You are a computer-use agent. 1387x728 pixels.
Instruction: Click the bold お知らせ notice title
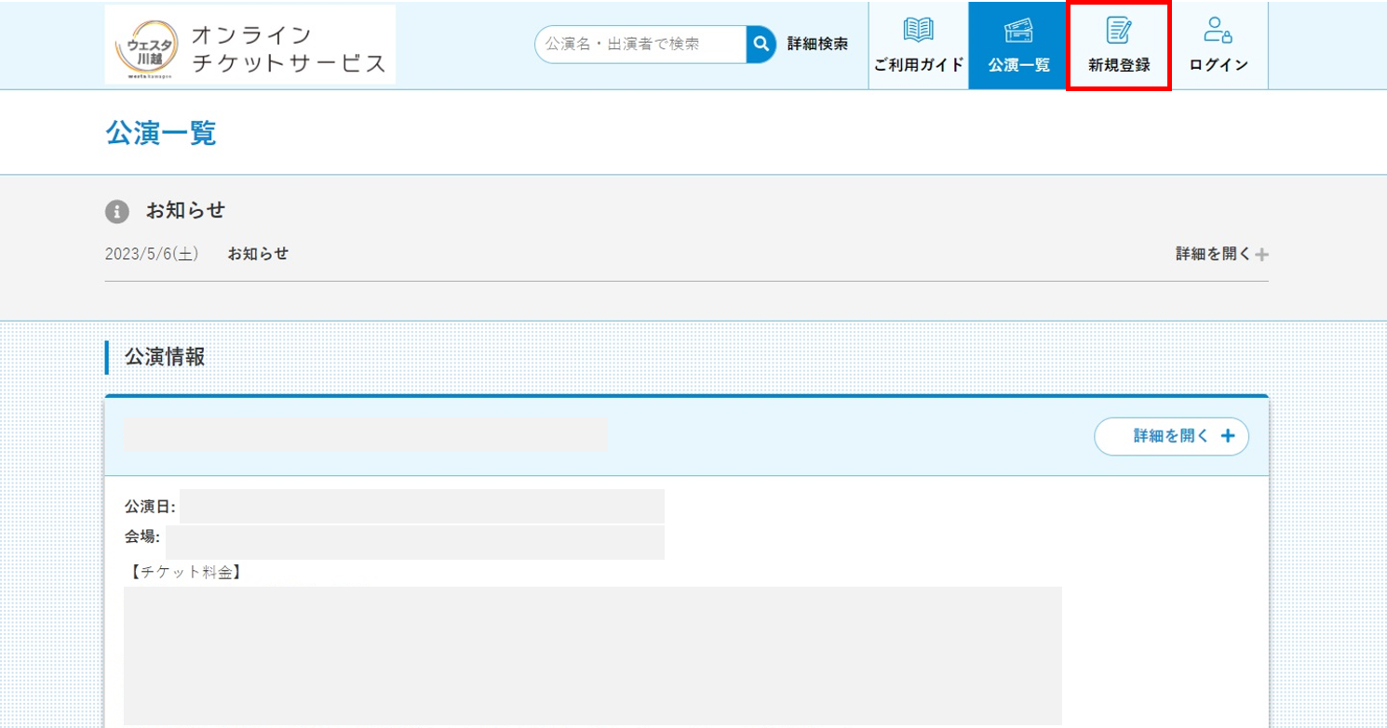pyautogui.click(x=258, y=254)
